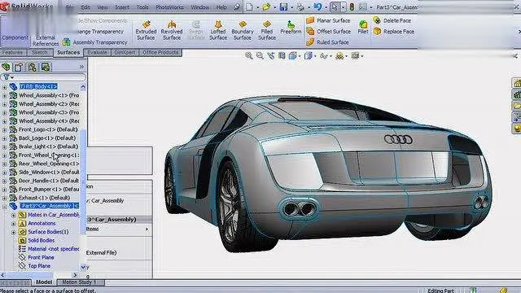This screenshot has height=293, width=521.
Task: Expand the hidden panel tabs chevron
Action: coord(81,67)
